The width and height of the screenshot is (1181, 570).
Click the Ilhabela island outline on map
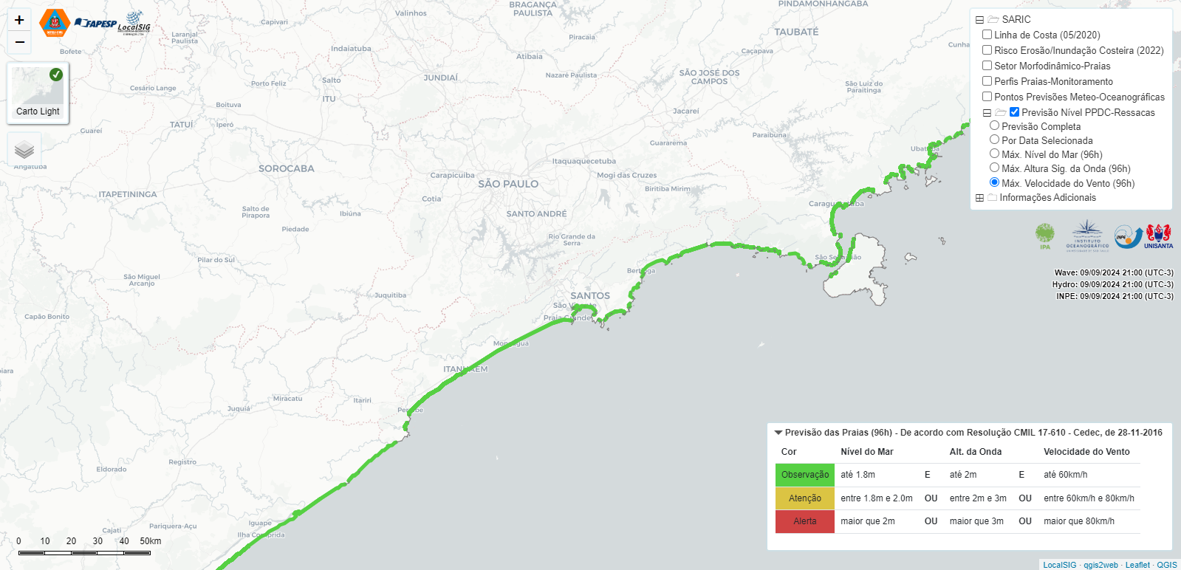coord(857,269)
